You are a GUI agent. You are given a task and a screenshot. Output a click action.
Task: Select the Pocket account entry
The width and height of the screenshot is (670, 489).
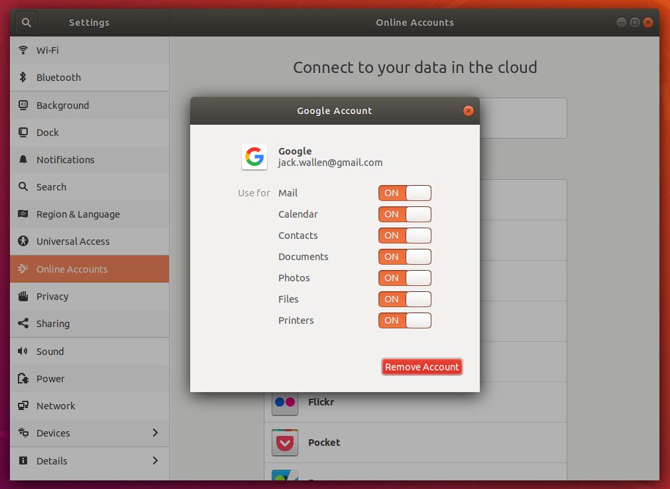point(416,443)
